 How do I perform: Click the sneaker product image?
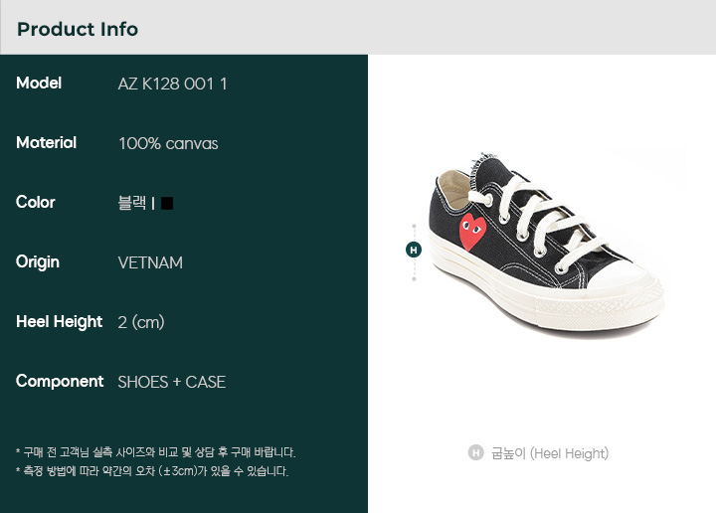(x=546, y=245)
